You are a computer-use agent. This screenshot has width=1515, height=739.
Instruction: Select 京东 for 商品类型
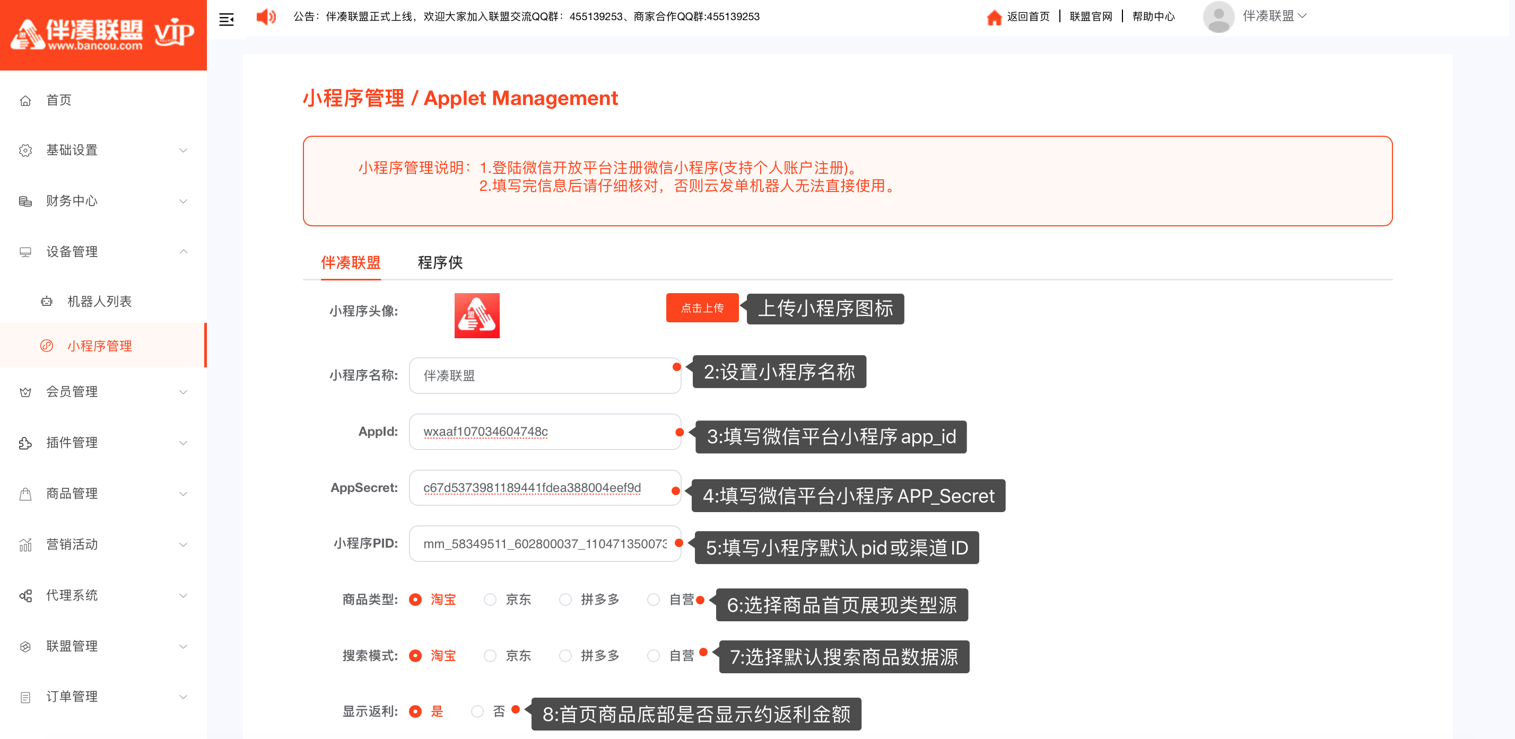click(x=490, y=599)
